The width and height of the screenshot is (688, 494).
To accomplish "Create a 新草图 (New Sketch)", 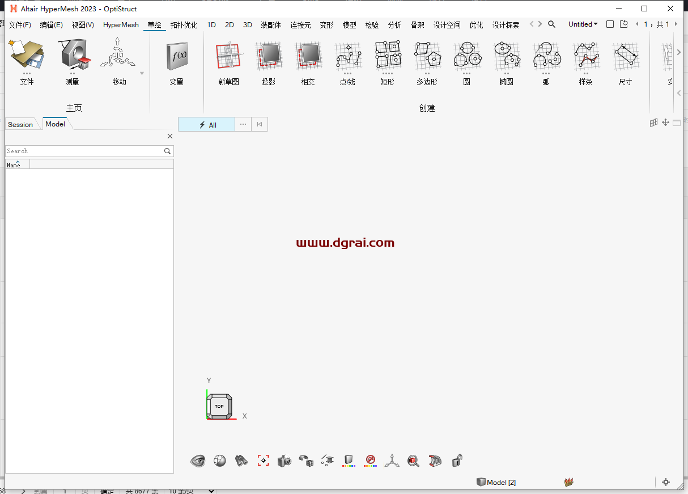I will click(x=229, y=57).
